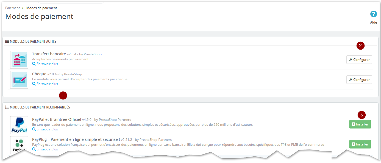Click the list icon beside Modules de paiement actifs

[x=7, y=41]
